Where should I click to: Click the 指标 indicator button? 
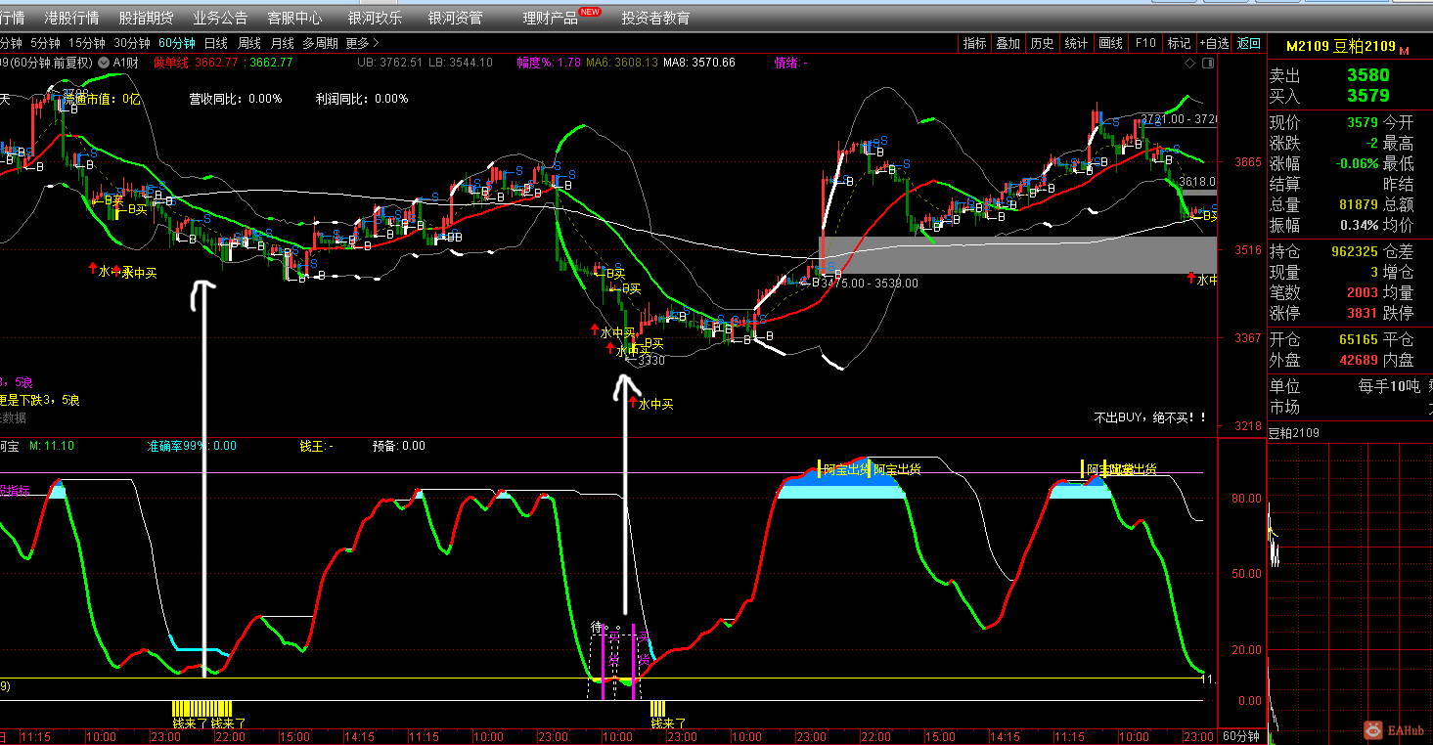[974, 43]
